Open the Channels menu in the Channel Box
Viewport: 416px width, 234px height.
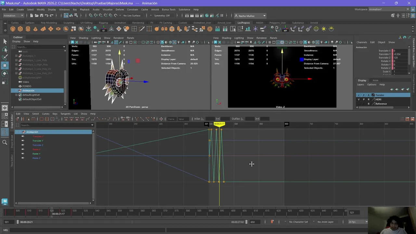(362, 42)
